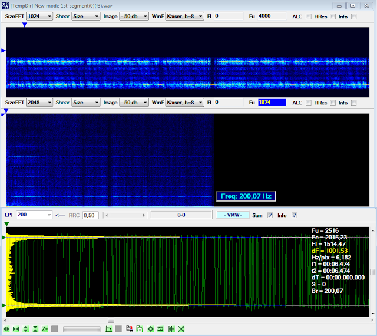Click the horizontal expand arrows icon
Screen dimensions: 377x336
pyautogui.click(x=6, y=329)
